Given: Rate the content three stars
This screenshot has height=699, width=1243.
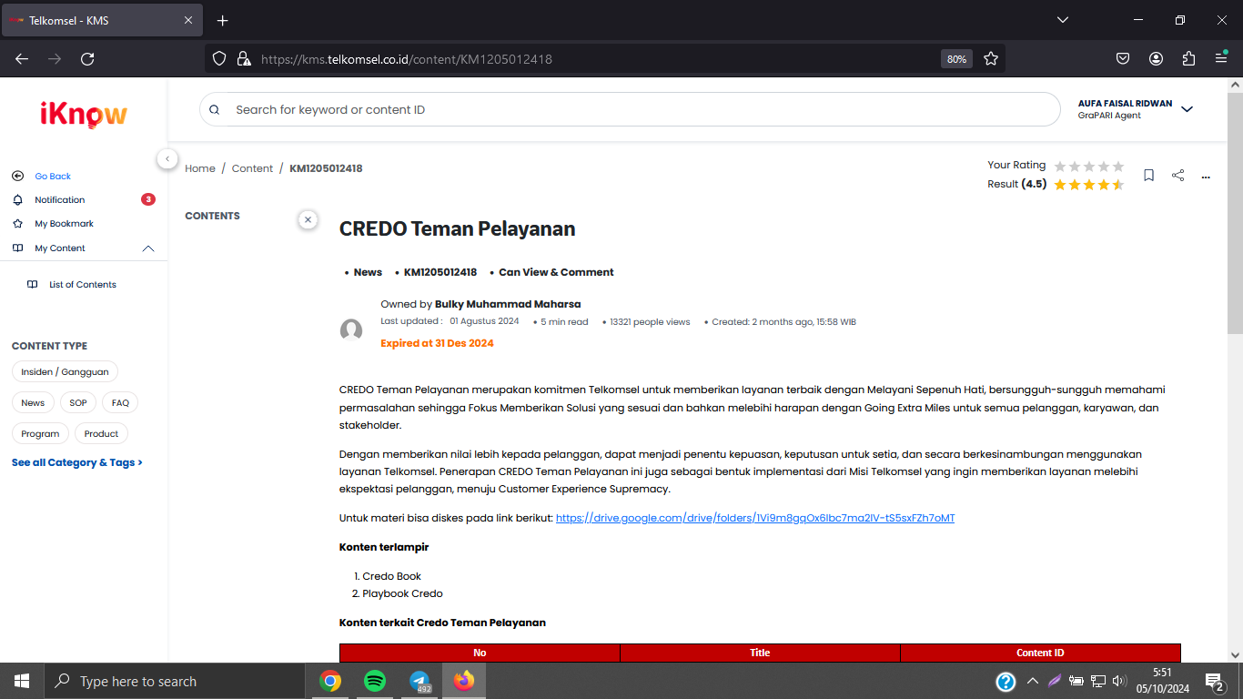Looking at the screenshot, I should coord(1089,166).
